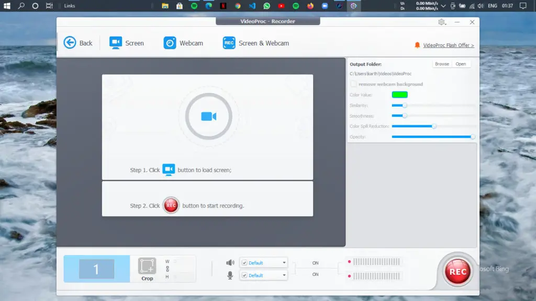536x301 pixels.
Task: Open YouTube from the taskbar
Action: click(x=281, y=6)
